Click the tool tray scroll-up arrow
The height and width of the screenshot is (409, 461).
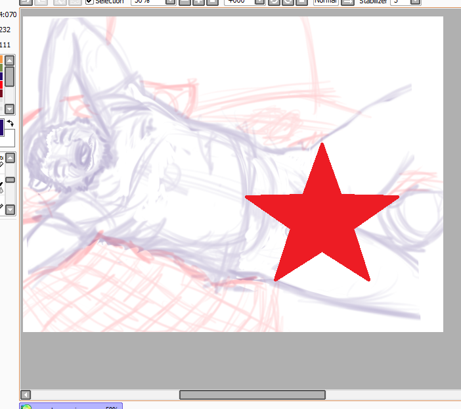tap(11, 158)
